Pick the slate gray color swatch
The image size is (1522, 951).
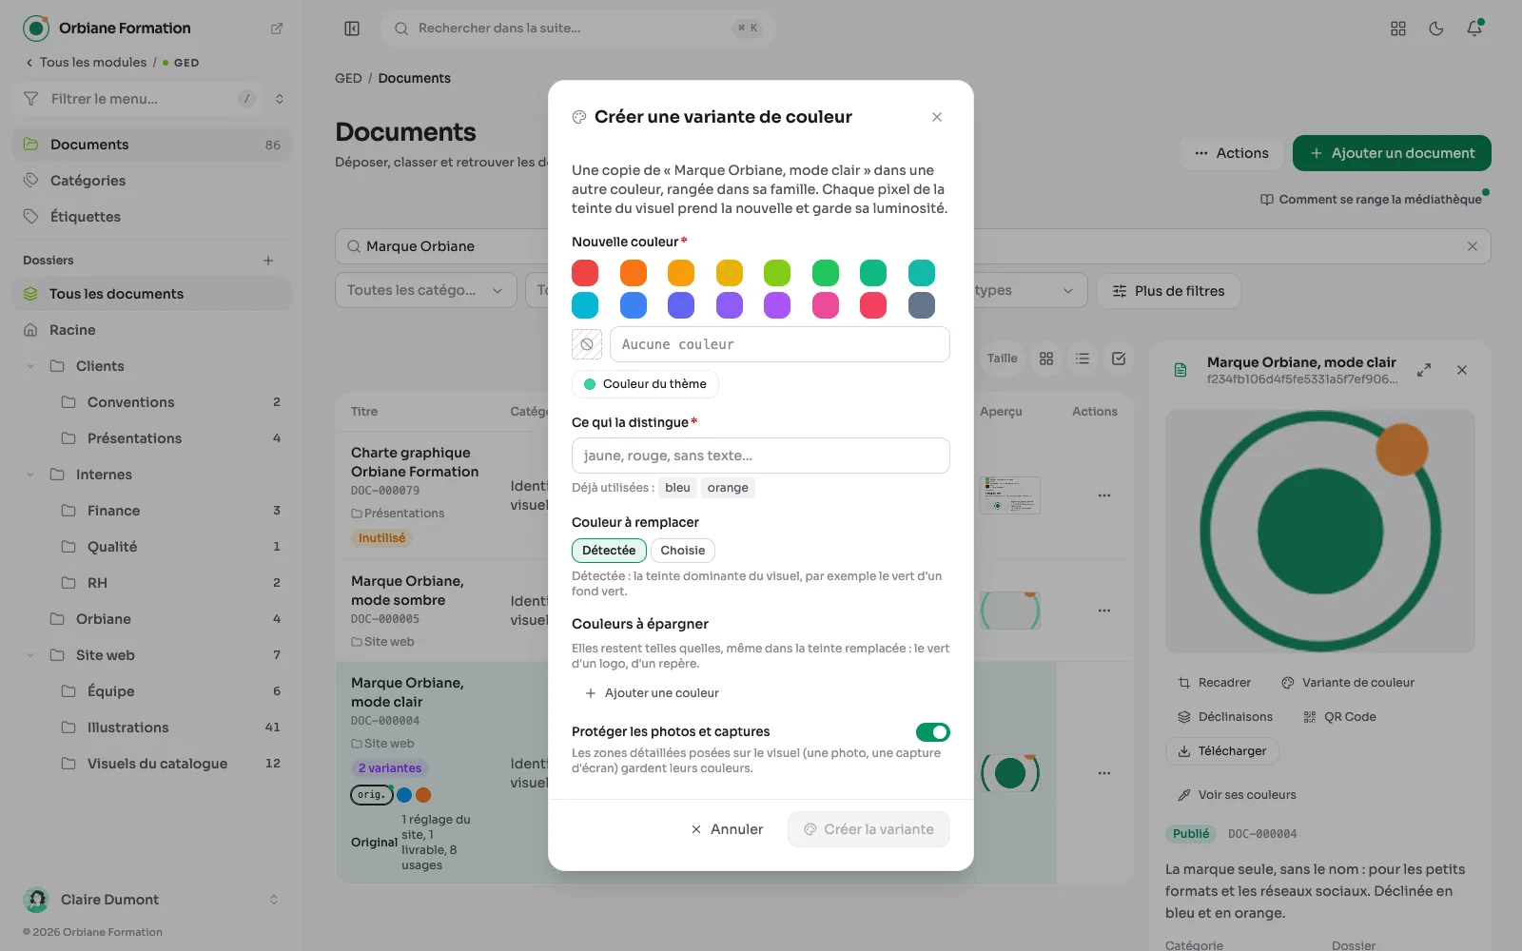tap(922, 305)
